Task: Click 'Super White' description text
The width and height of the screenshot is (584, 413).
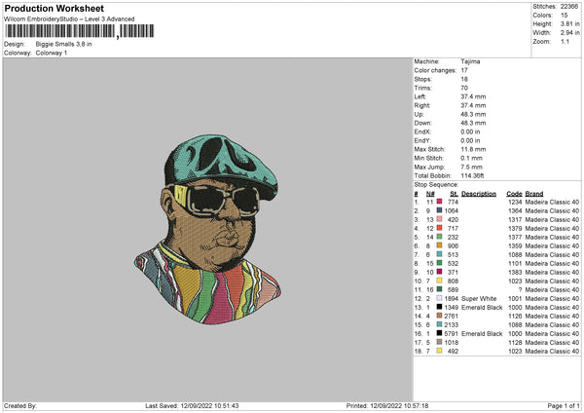Action: click(x=479, y=299)
